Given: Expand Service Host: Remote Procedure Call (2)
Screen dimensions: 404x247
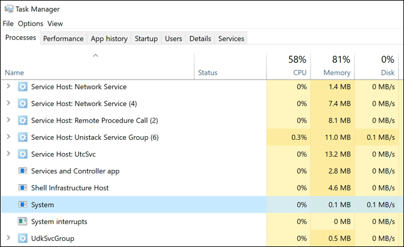Looking at the screenshot, I should [x=8, y=120].
